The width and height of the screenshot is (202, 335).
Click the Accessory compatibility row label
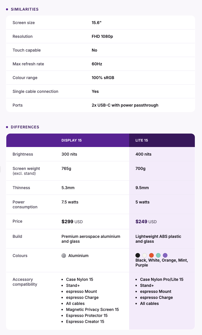click(25, 282)
